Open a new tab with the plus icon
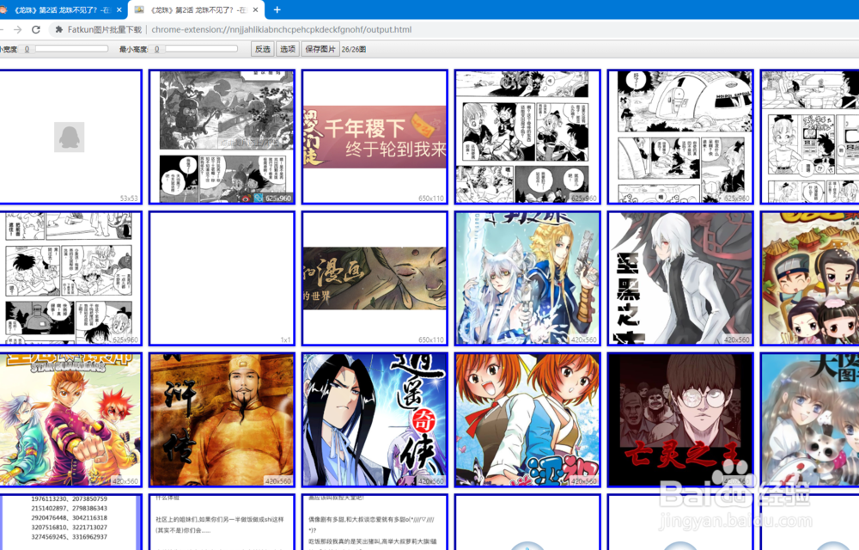The width and height of the screenshot is (859, 550). [277, 9]
